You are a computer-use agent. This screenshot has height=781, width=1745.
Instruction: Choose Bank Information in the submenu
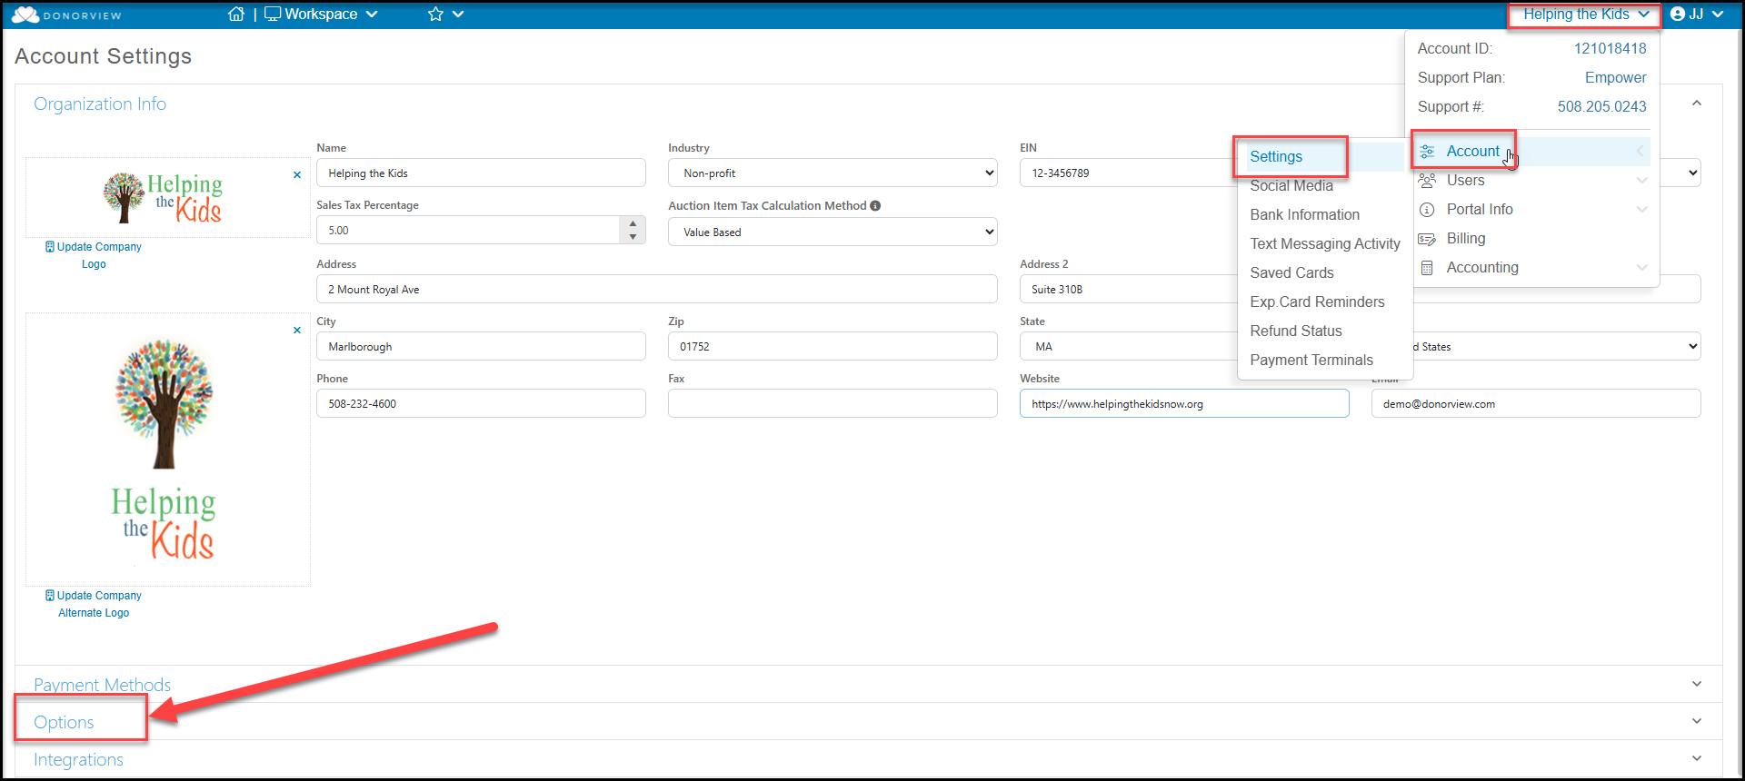tap(1304, 214)
